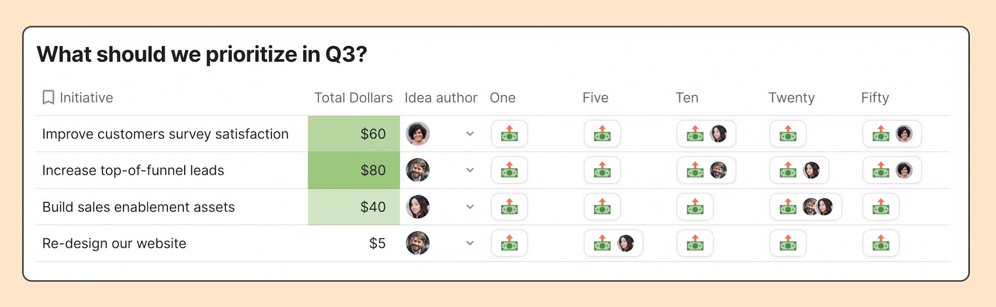Toggle five dollar vote on Re-design our website

(x=614, y=243)
